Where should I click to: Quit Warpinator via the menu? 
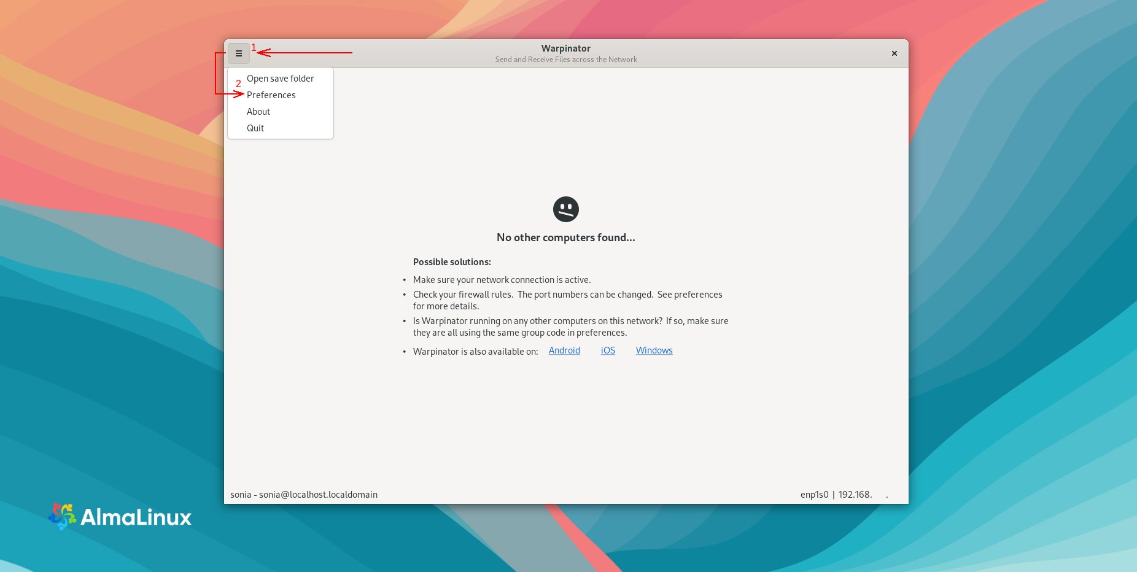255,128
